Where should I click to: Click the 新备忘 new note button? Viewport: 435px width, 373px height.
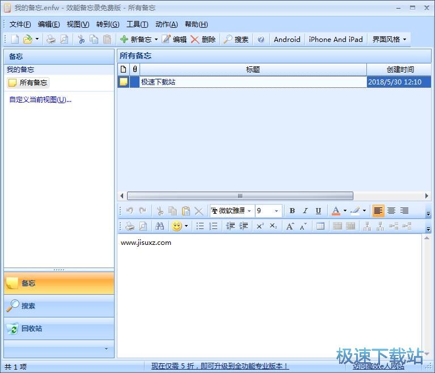(x=136, y=39)
